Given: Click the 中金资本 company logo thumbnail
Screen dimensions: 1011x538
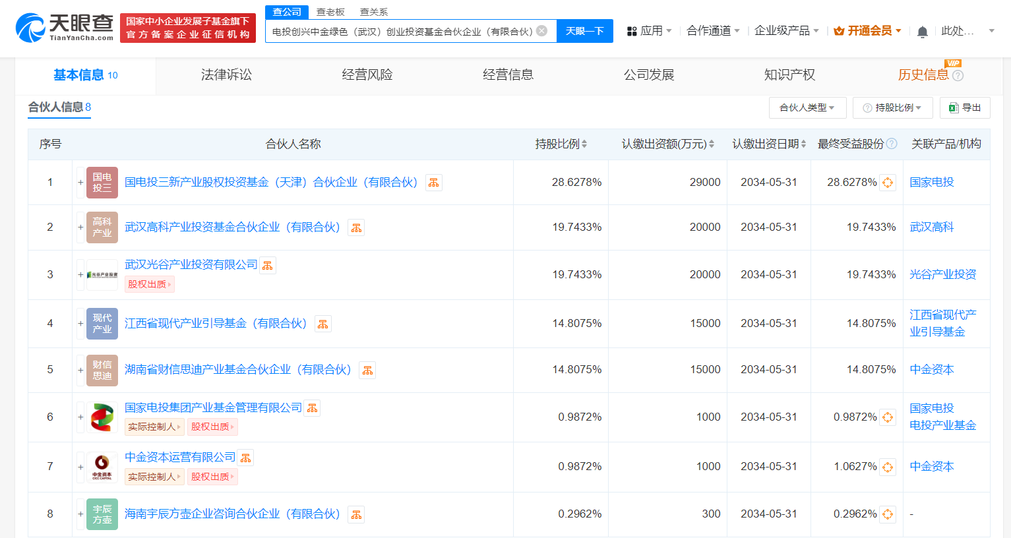Looking at the screenshot, I should click(102, 467).
